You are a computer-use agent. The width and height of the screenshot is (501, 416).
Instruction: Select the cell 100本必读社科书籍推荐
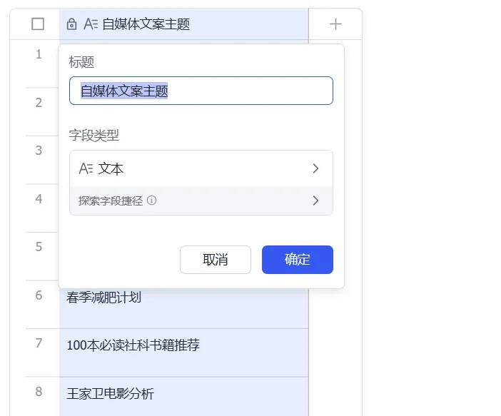coord(183,352)
